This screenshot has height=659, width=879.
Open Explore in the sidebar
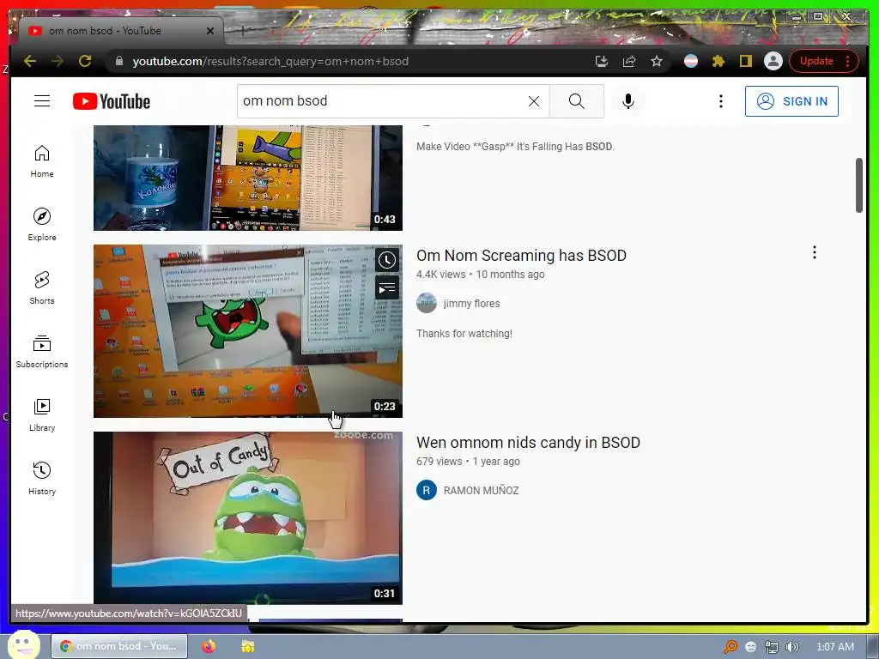tap(42, 225)
